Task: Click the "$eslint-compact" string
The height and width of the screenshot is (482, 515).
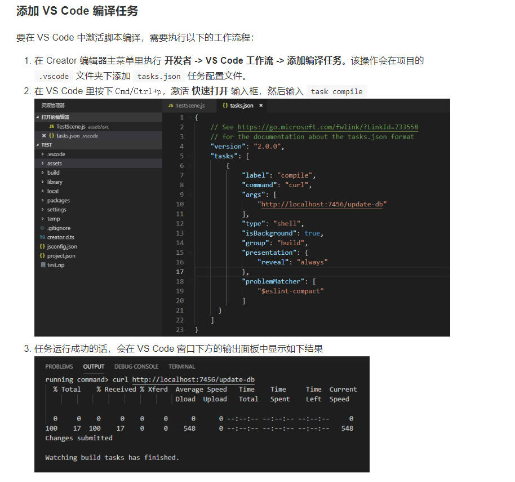Action: coord(291,291)
